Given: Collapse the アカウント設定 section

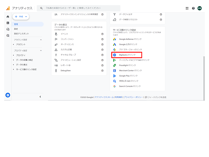Looking at the screenshot, I should click(x=41, y=40).
